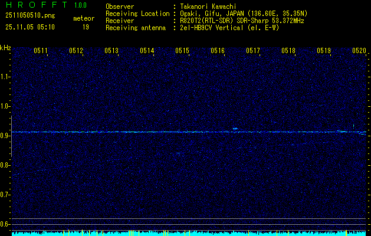Select the antenna text 2el-HB9CV Vertical
371x236 pixels.
point(212,28)
